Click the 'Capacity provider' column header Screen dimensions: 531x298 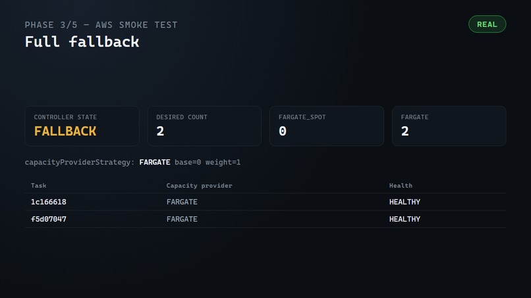(x=199, y=186)
